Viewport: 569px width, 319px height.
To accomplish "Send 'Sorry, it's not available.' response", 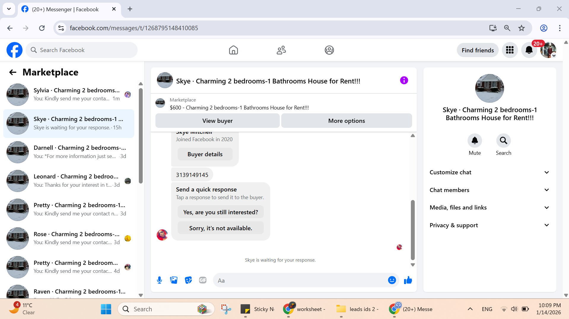I will pos(221,228).
